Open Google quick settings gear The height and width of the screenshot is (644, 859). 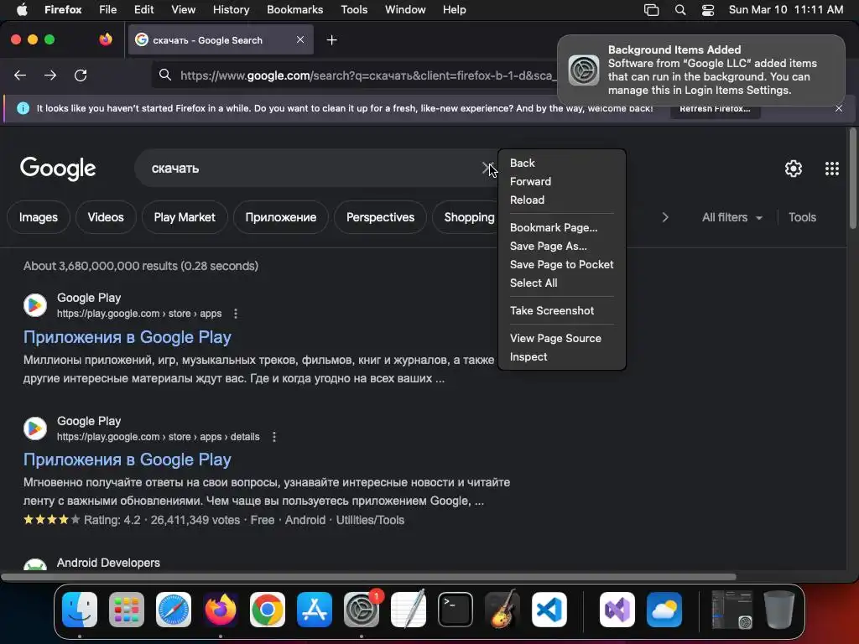coord(794,168)
